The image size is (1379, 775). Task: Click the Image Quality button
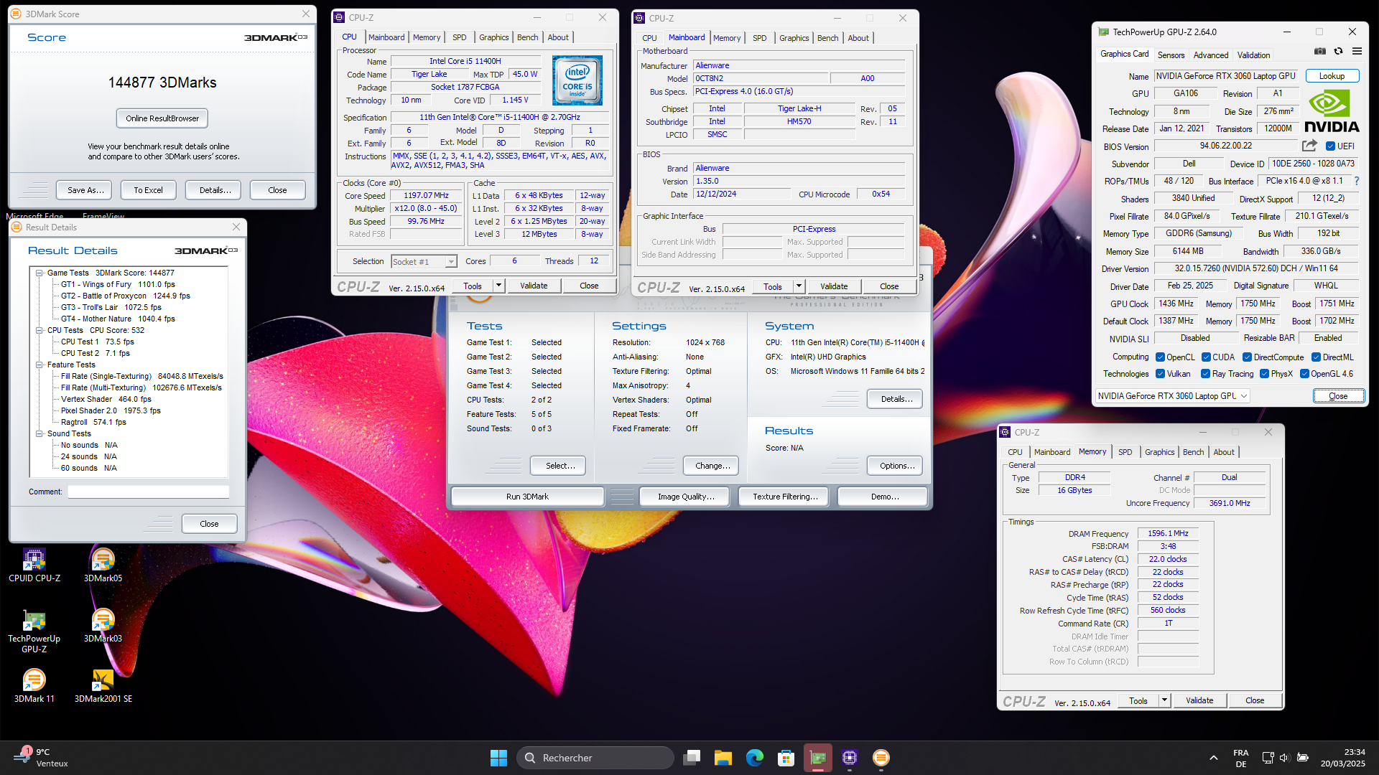coord(686,497)
